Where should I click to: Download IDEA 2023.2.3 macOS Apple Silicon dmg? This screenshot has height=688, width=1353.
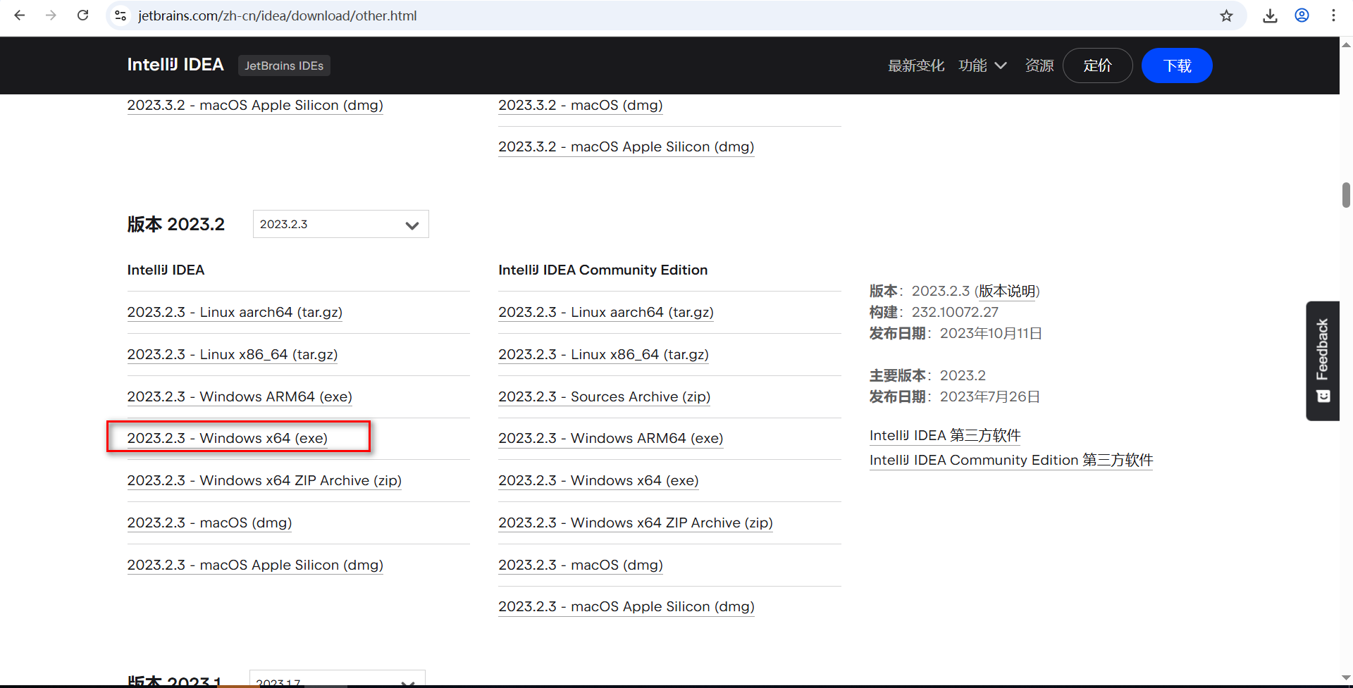255,565
